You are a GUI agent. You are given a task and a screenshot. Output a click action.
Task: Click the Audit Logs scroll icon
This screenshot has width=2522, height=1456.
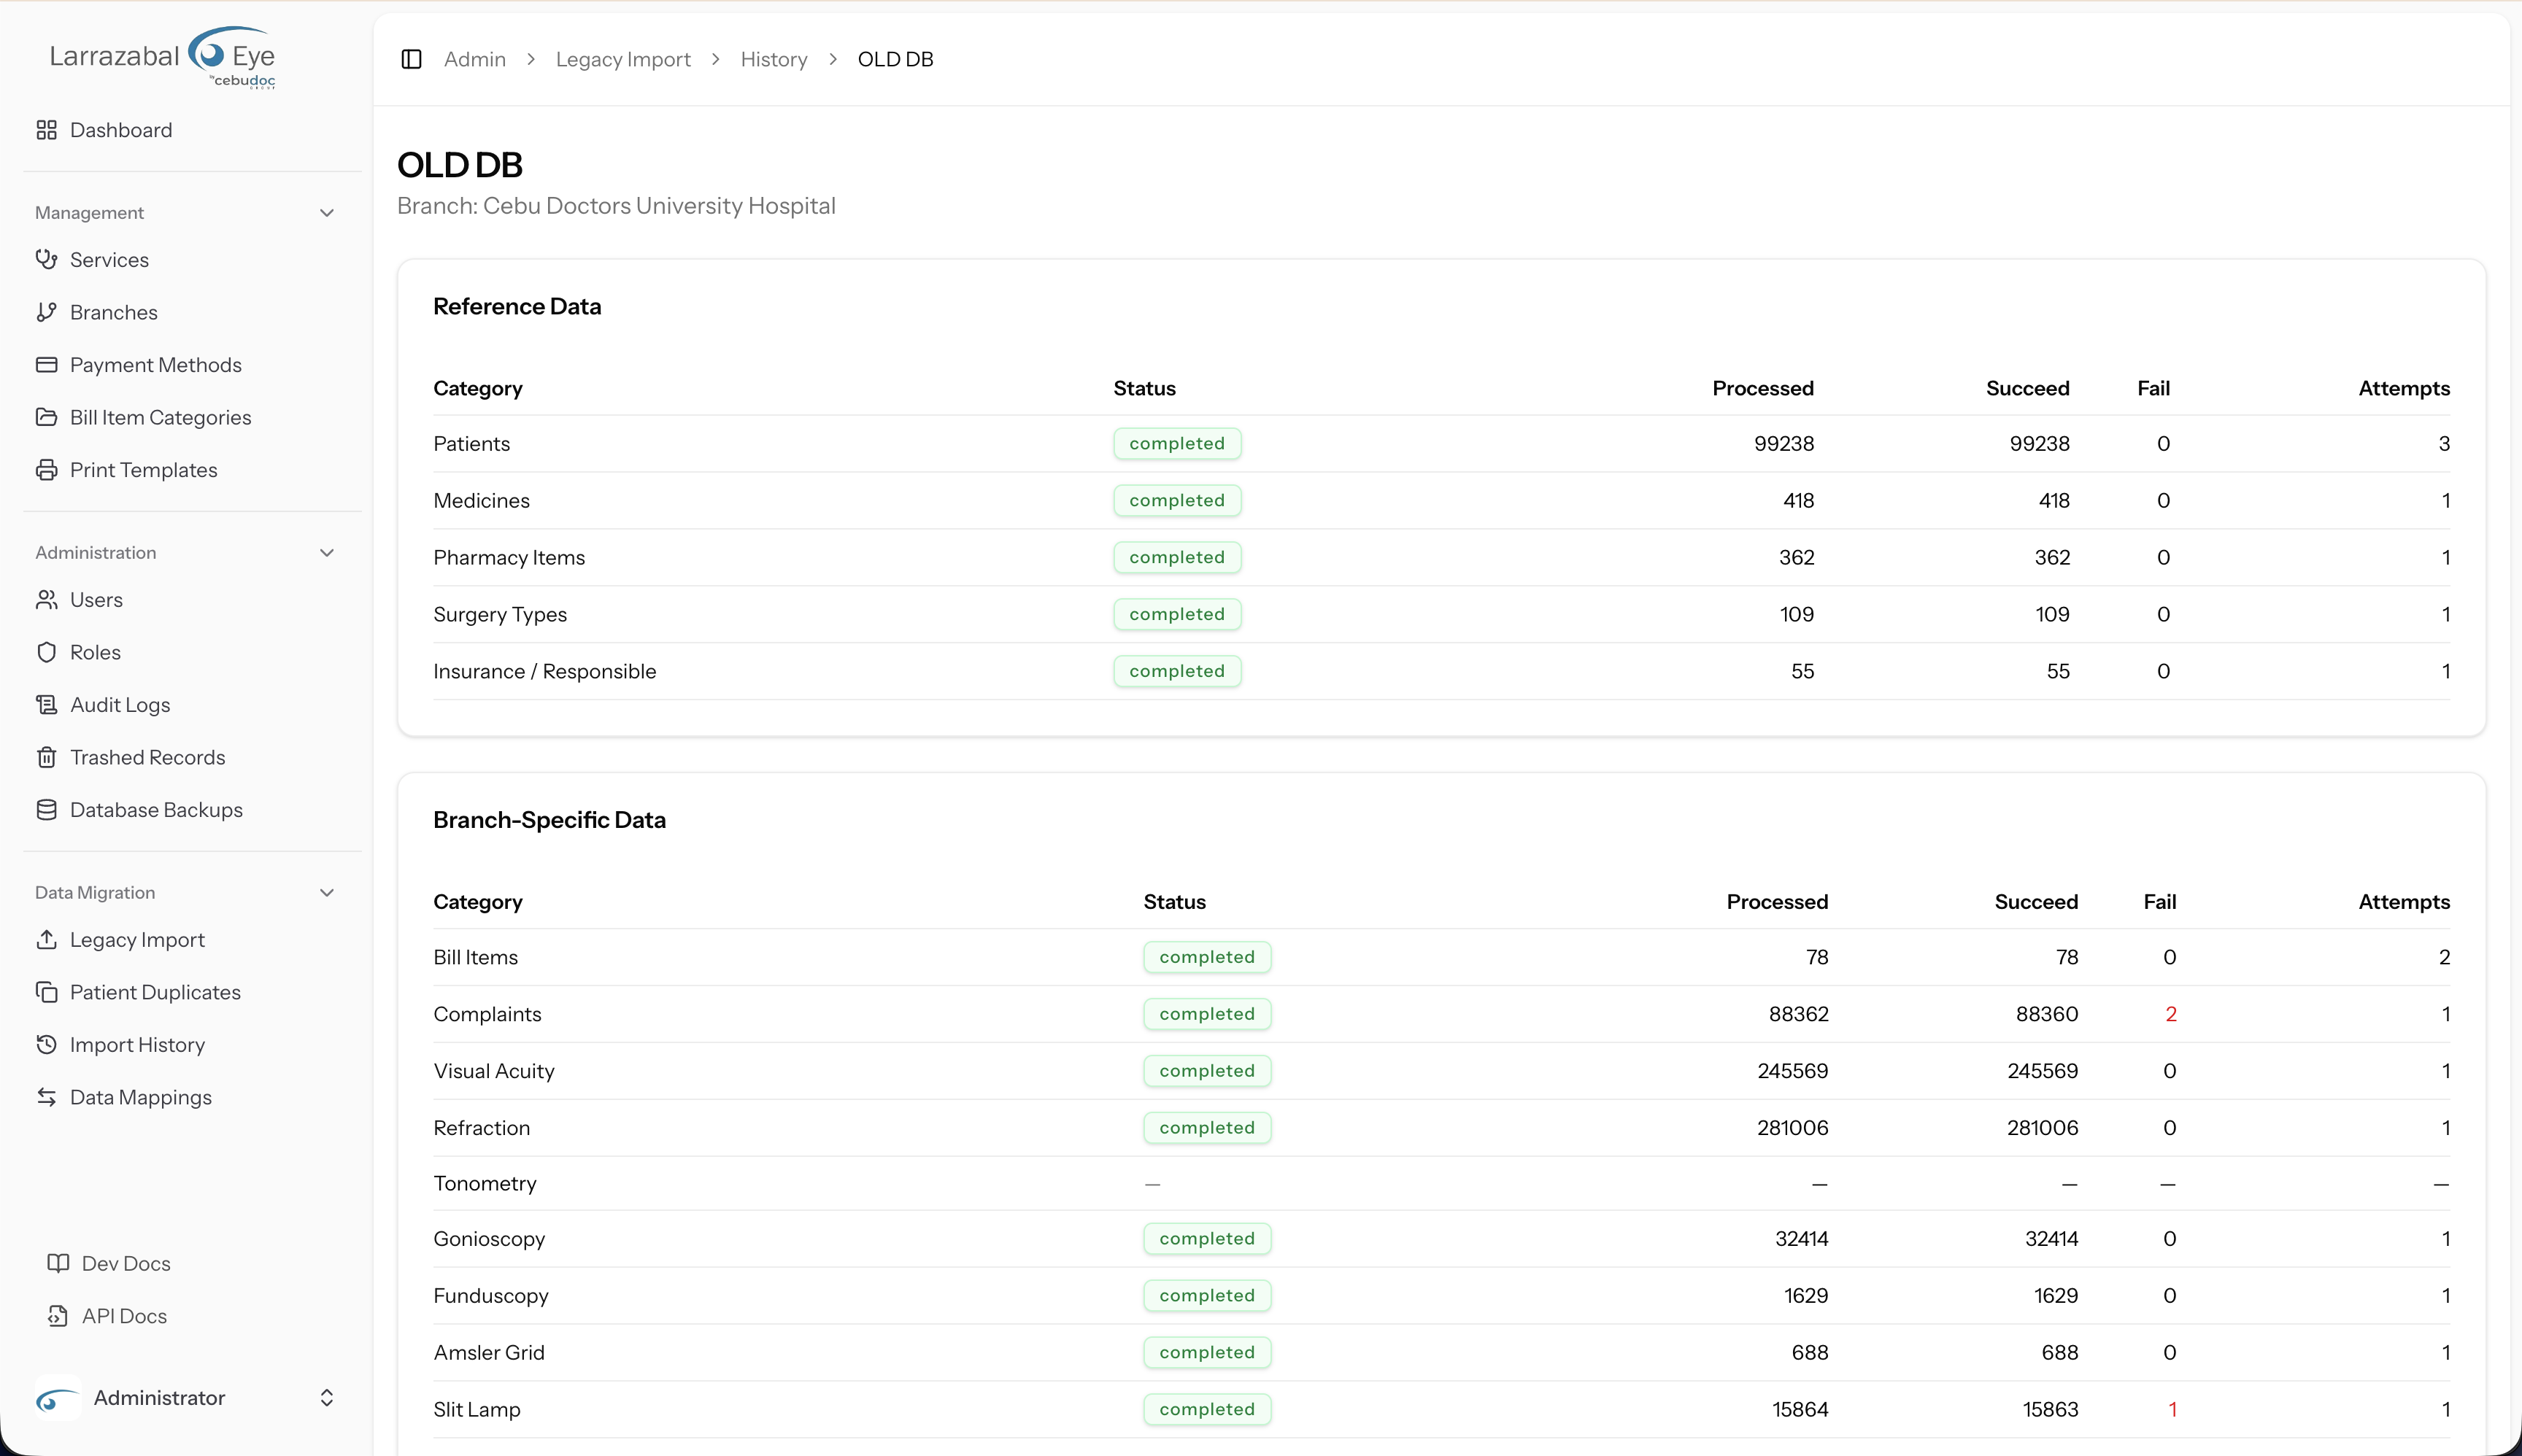coord(46,705)
